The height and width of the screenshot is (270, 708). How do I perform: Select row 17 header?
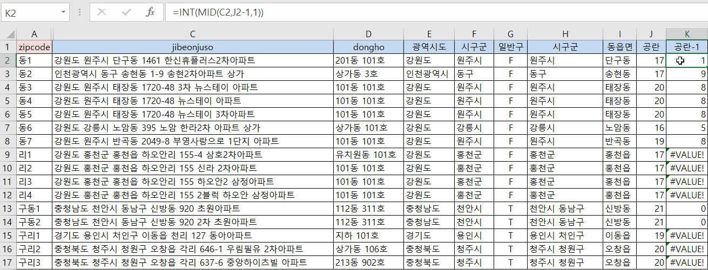point(8,262)
